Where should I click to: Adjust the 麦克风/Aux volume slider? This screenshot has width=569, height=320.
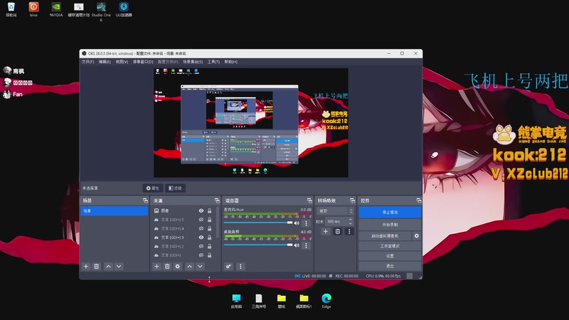[258, 223]
